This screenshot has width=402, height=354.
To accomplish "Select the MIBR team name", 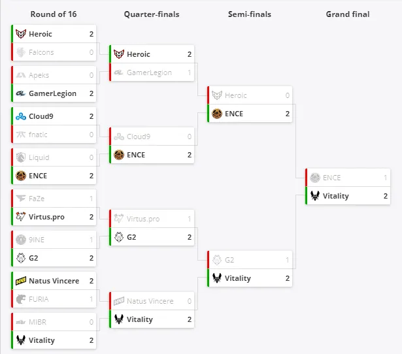I will tap(37, 322).
